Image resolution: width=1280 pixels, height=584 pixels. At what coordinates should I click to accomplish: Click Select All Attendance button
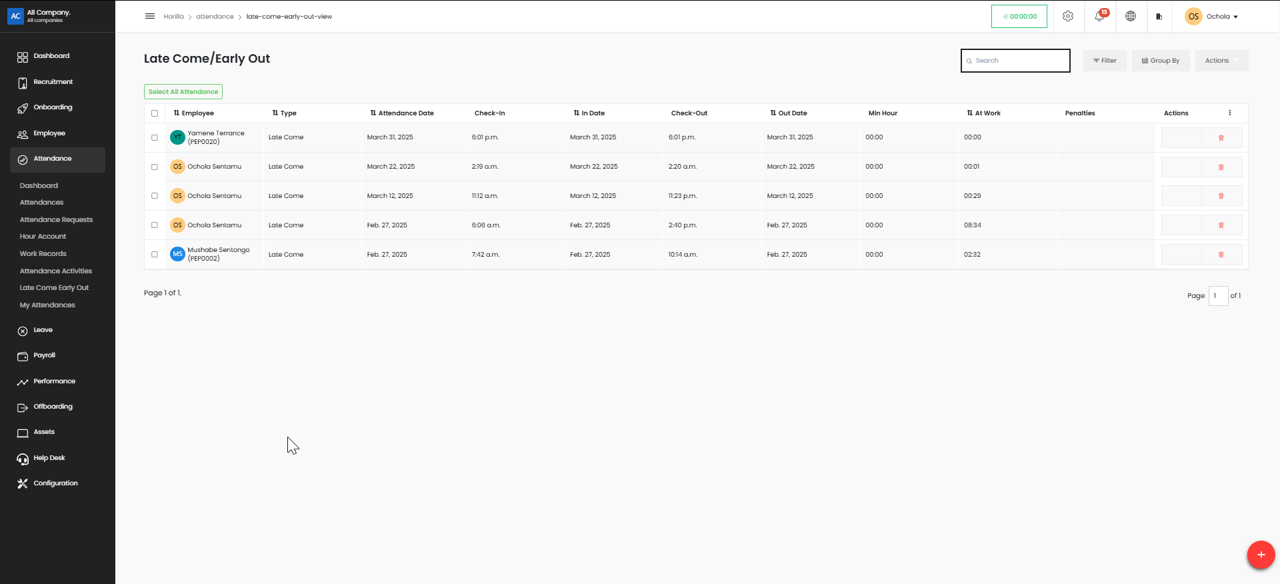(x=183, y=92)
